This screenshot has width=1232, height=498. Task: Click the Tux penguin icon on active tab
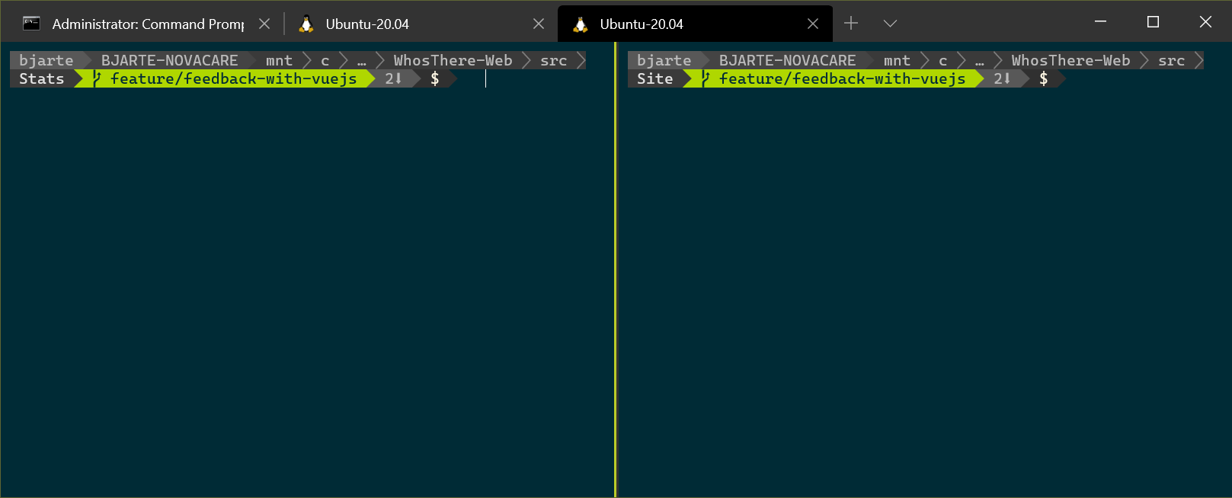click(581, 24)
